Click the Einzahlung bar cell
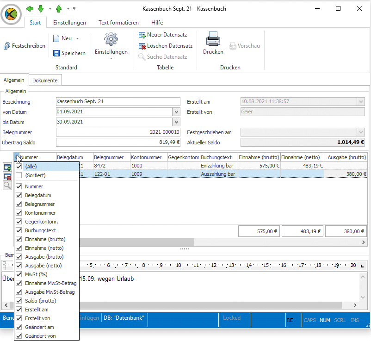 coord(218,166)
